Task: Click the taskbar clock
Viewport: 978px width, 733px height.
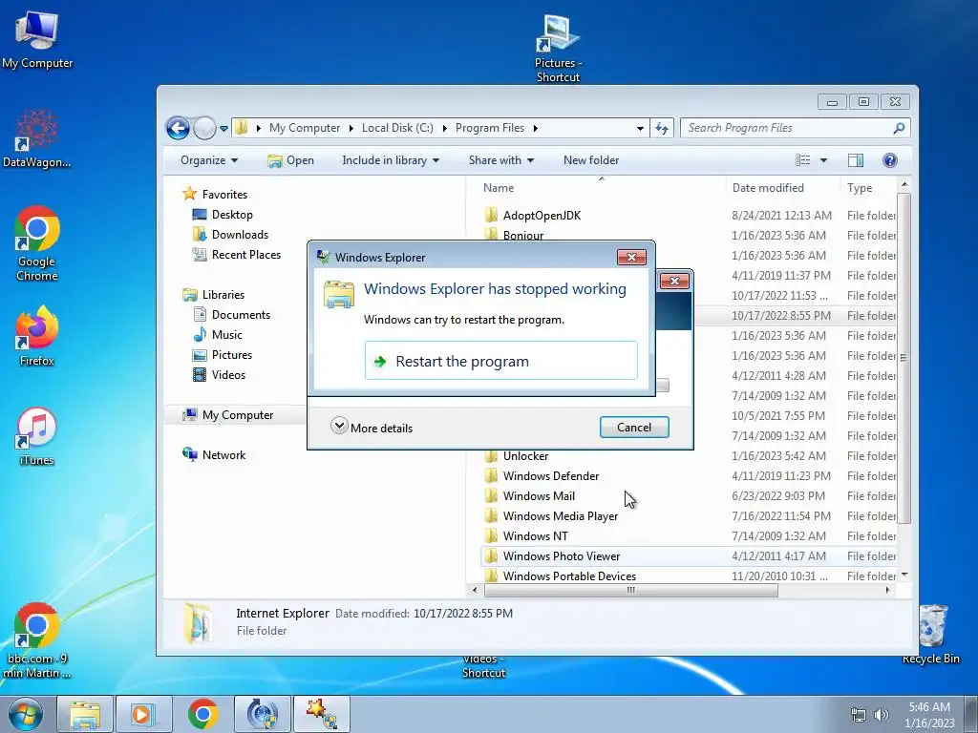Action: 929,715
